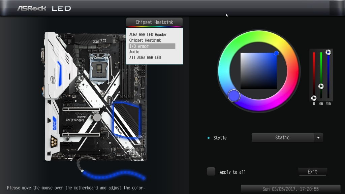Click the hue selector circle on color ring
Image resolution: width=345 pixels, height=194 pixels.
click(x=234, y=96)
